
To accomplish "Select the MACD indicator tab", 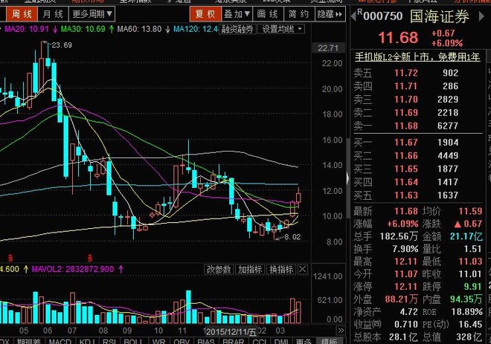I will pyautogui.click(x=60, y=341).
